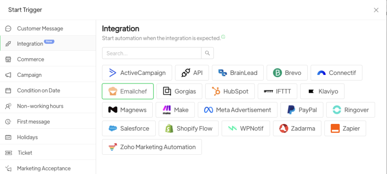Image resolution: width=387 pixels, height=174 pixels.
Task: Select Condition on Date in sidebar
Action: (38, 90)
